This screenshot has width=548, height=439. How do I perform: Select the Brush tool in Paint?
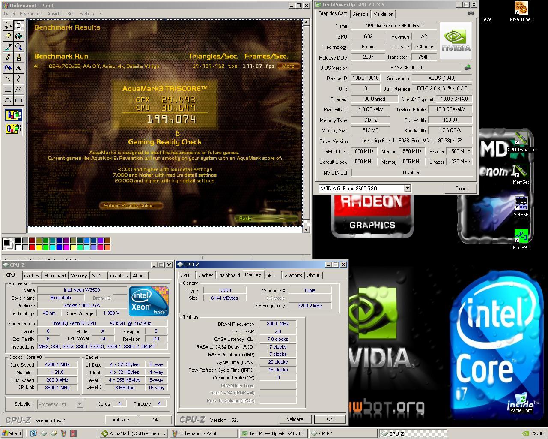[x=19, y=57]
